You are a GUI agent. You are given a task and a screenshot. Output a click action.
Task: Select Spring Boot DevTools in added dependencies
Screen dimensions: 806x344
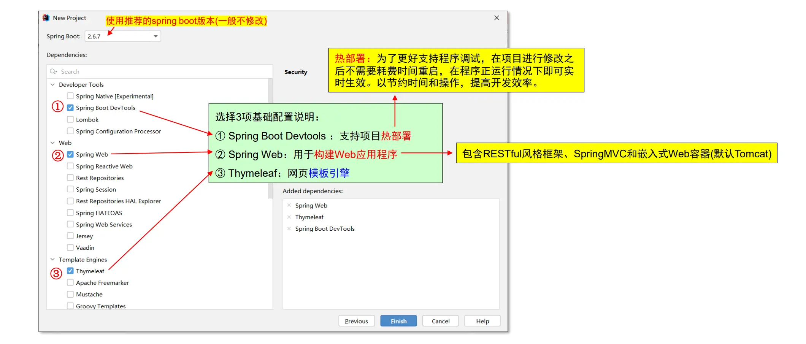click(325, 229)
